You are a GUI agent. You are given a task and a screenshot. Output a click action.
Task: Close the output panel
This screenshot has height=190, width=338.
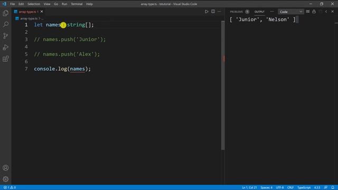click(333, 12)
